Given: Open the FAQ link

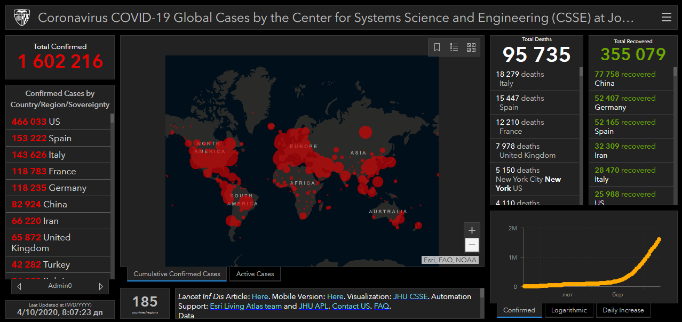Looking at the screenshot, I should pyautogui.click(x=381, y=306).
